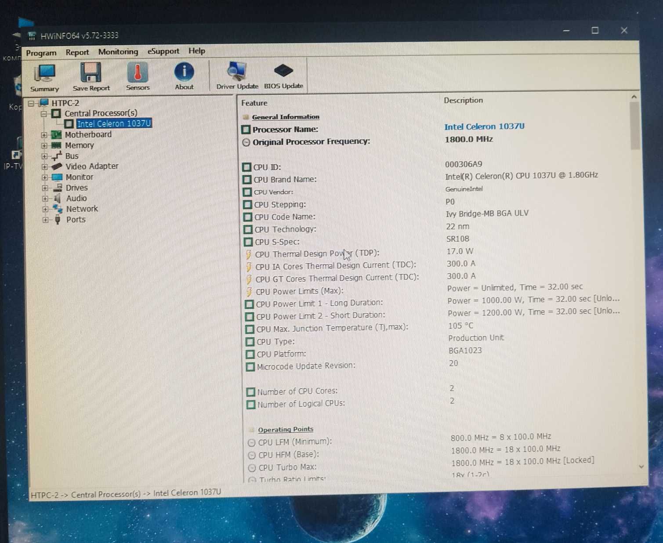The image size is (663, 543).
Task: Click the About info icon
Action: click(x=184, y=72)
